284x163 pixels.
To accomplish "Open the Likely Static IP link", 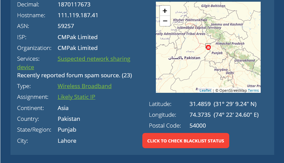I will pos(76,97).
